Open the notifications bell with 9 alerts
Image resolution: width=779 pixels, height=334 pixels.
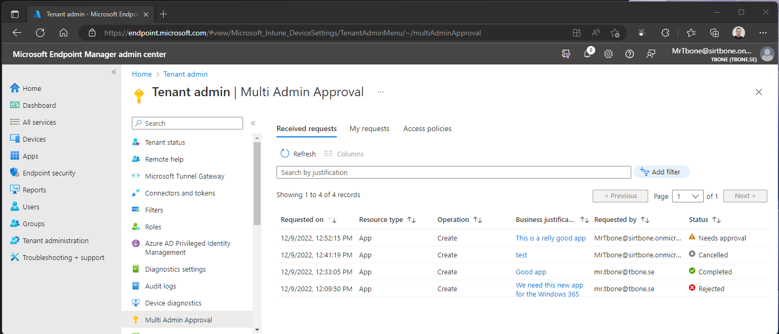[587, 53]
